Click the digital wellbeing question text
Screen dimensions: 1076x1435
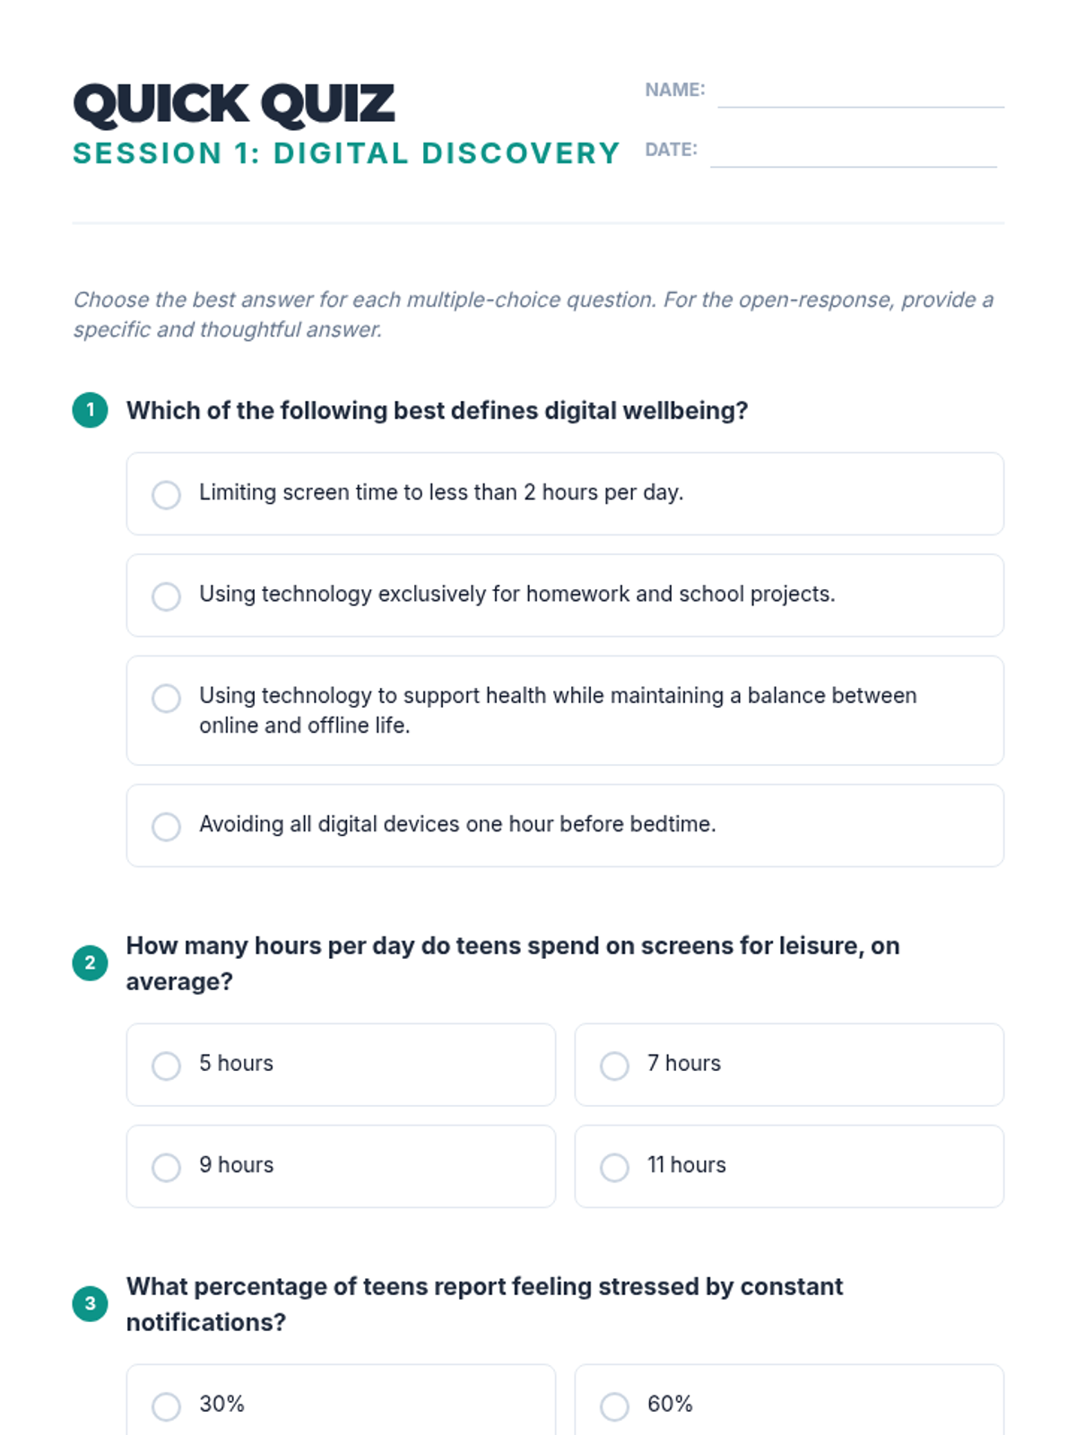point(437,411)
